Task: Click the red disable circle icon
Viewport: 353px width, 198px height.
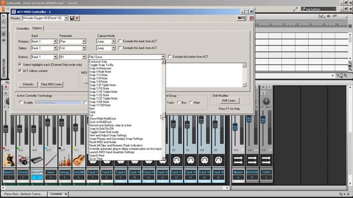Action: pos(252,18)
